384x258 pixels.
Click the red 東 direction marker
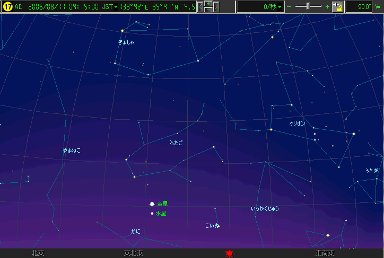coord(229,254)
